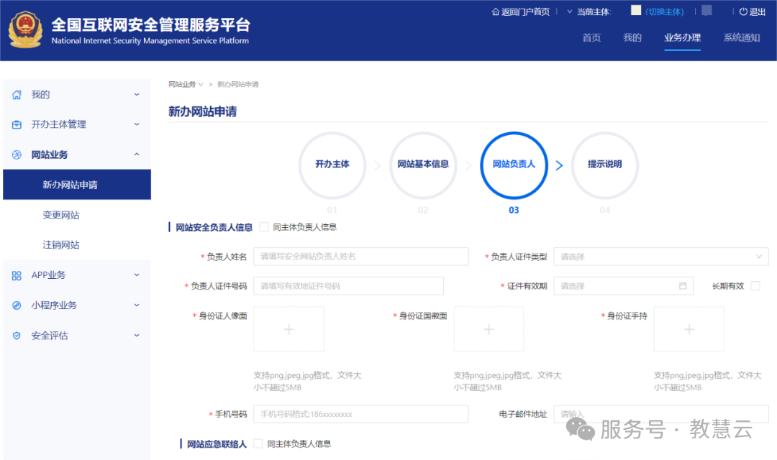Screen dimensions: 777x460
Task: Click the home icon beside 我的 in sidebar
Action: point(17,95)
